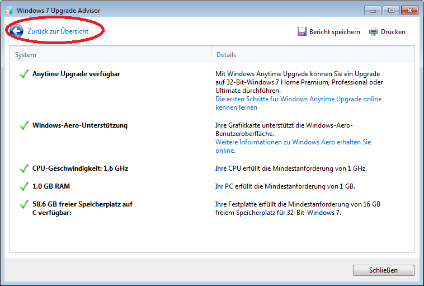Image resolution: width=424 pixels, height=286 pixels.
Task: Click the printer icon
Action: [374, 32]
